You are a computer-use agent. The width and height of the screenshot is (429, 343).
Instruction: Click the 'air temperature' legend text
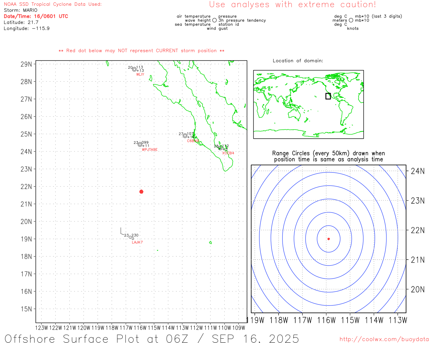[194, 16]
